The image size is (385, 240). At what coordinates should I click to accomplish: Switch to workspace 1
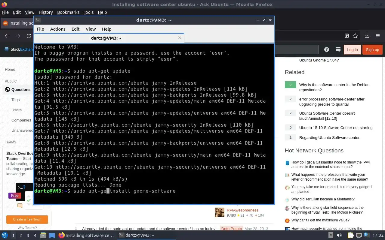(13, 235)
